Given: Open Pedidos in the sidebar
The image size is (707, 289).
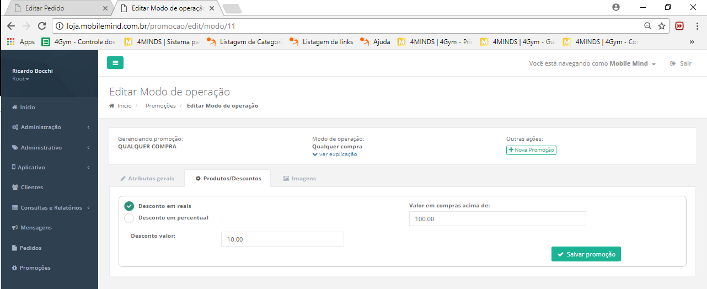Looking at the screenshot, I should 30,248.
